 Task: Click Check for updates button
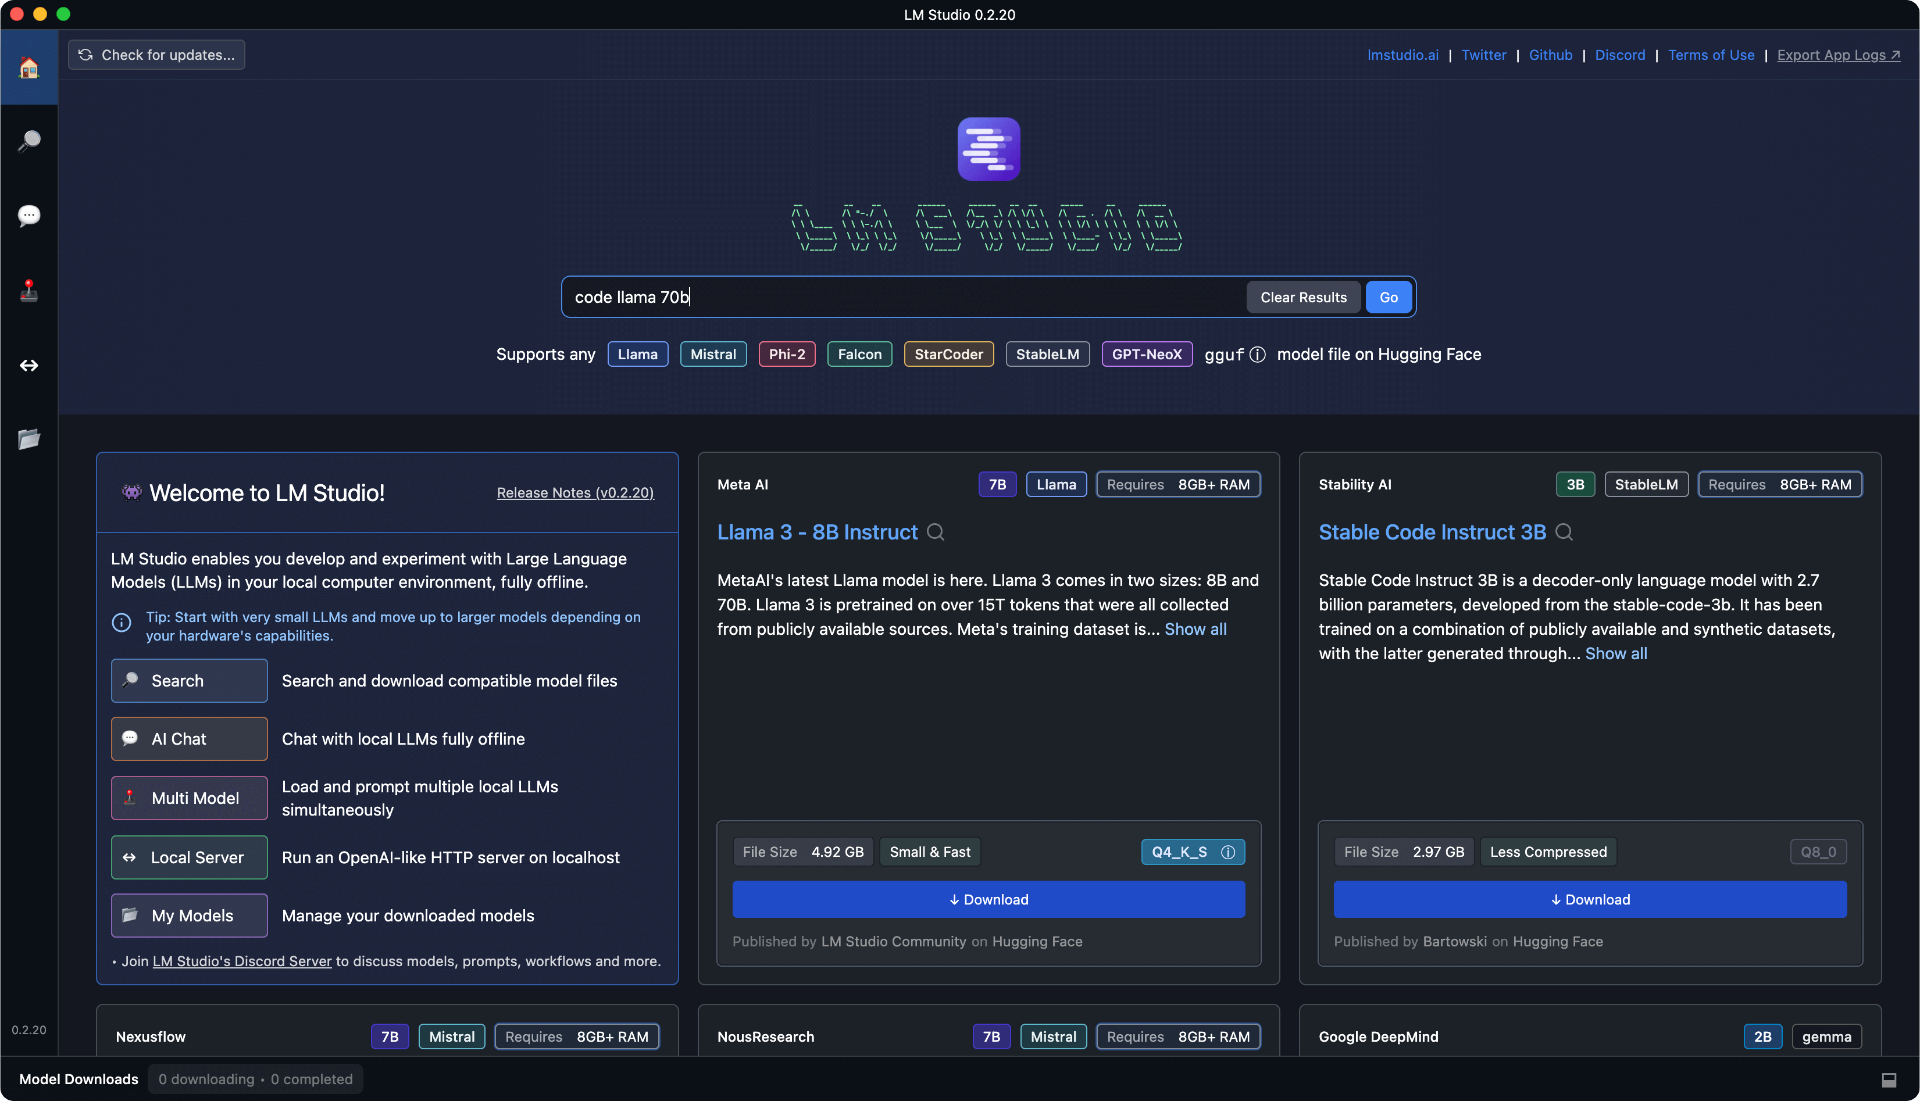(x=156, y=55)
